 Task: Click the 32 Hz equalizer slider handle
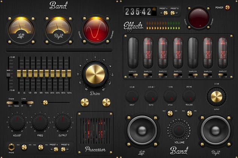tap(19, 72)
